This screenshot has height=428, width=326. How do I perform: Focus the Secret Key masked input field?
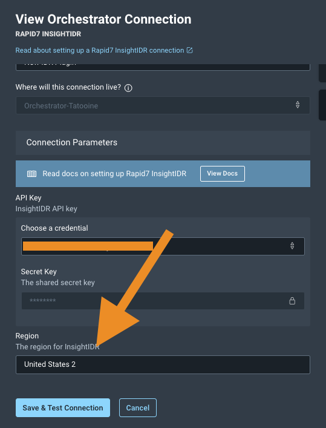click(163, 301)
